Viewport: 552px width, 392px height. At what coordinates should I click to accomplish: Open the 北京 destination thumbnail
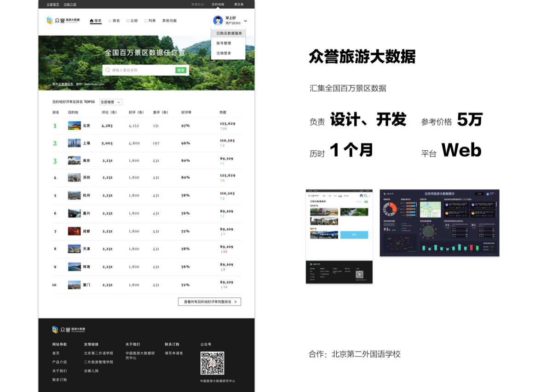[75, 125]
